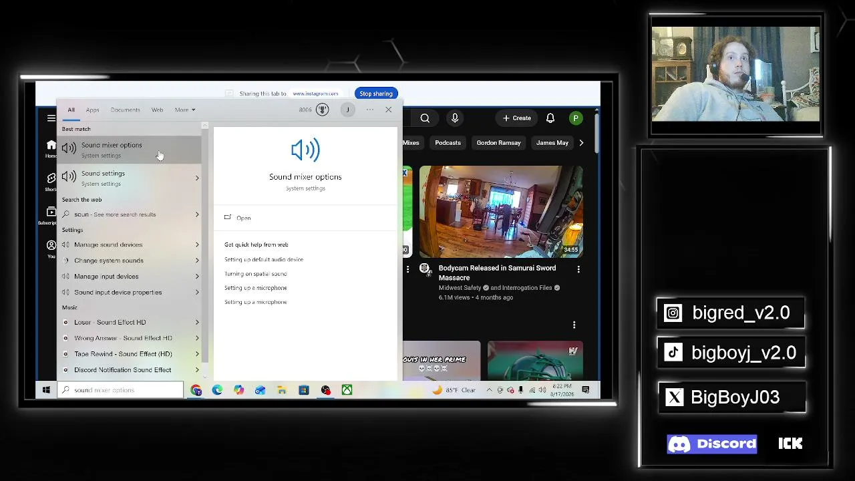Expand Sound input device properties arrow
This screenshot has height=481, width=855.
click(x=197, y=292)
